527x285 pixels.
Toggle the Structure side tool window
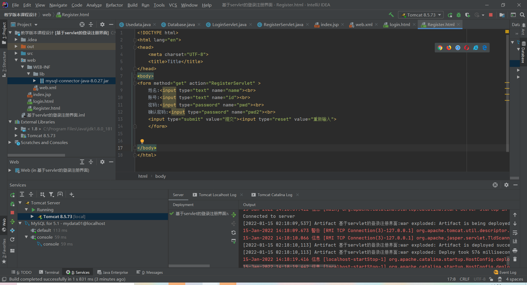(x=4, y=64)
